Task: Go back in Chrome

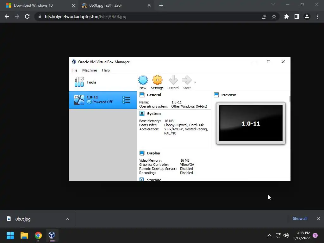Action: tap(7, 16)
